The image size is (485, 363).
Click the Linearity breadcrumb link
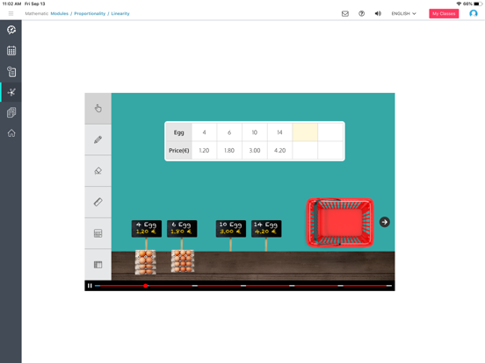[120, 13]
